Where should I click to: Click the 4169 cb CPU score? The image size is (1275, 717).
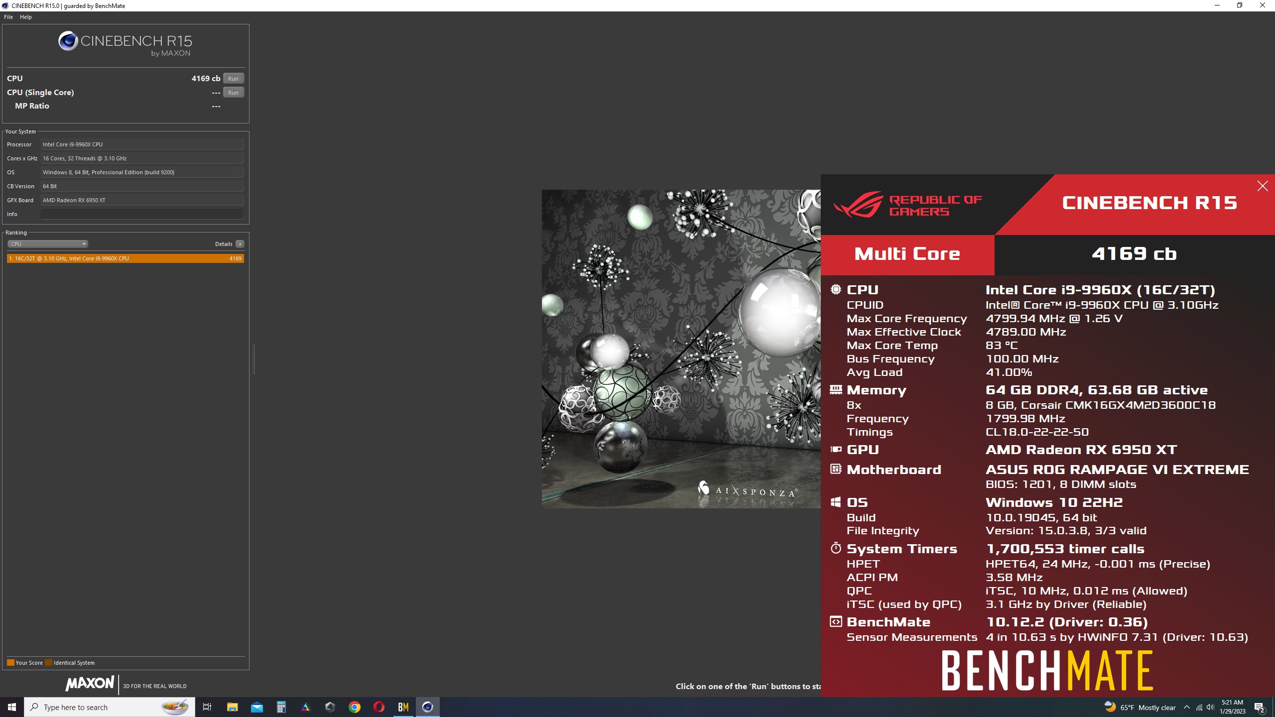coord(206,78)
